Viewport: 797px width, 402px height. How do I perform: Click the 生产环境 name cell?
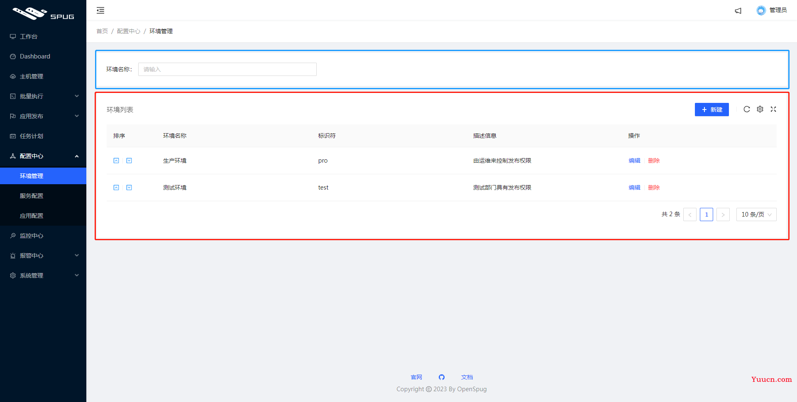[175, 161]
